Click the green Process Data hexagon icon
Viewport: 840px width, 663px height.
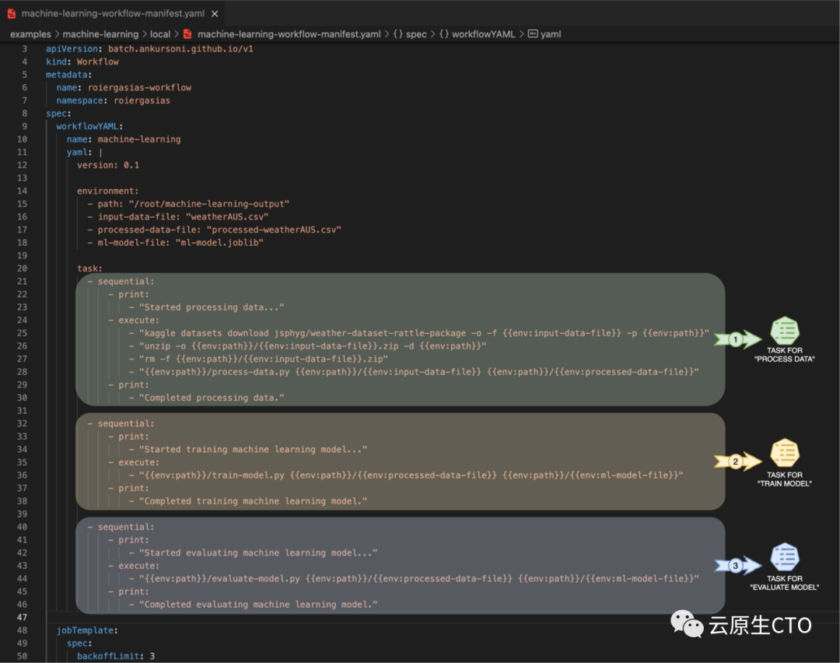(785, 331)
